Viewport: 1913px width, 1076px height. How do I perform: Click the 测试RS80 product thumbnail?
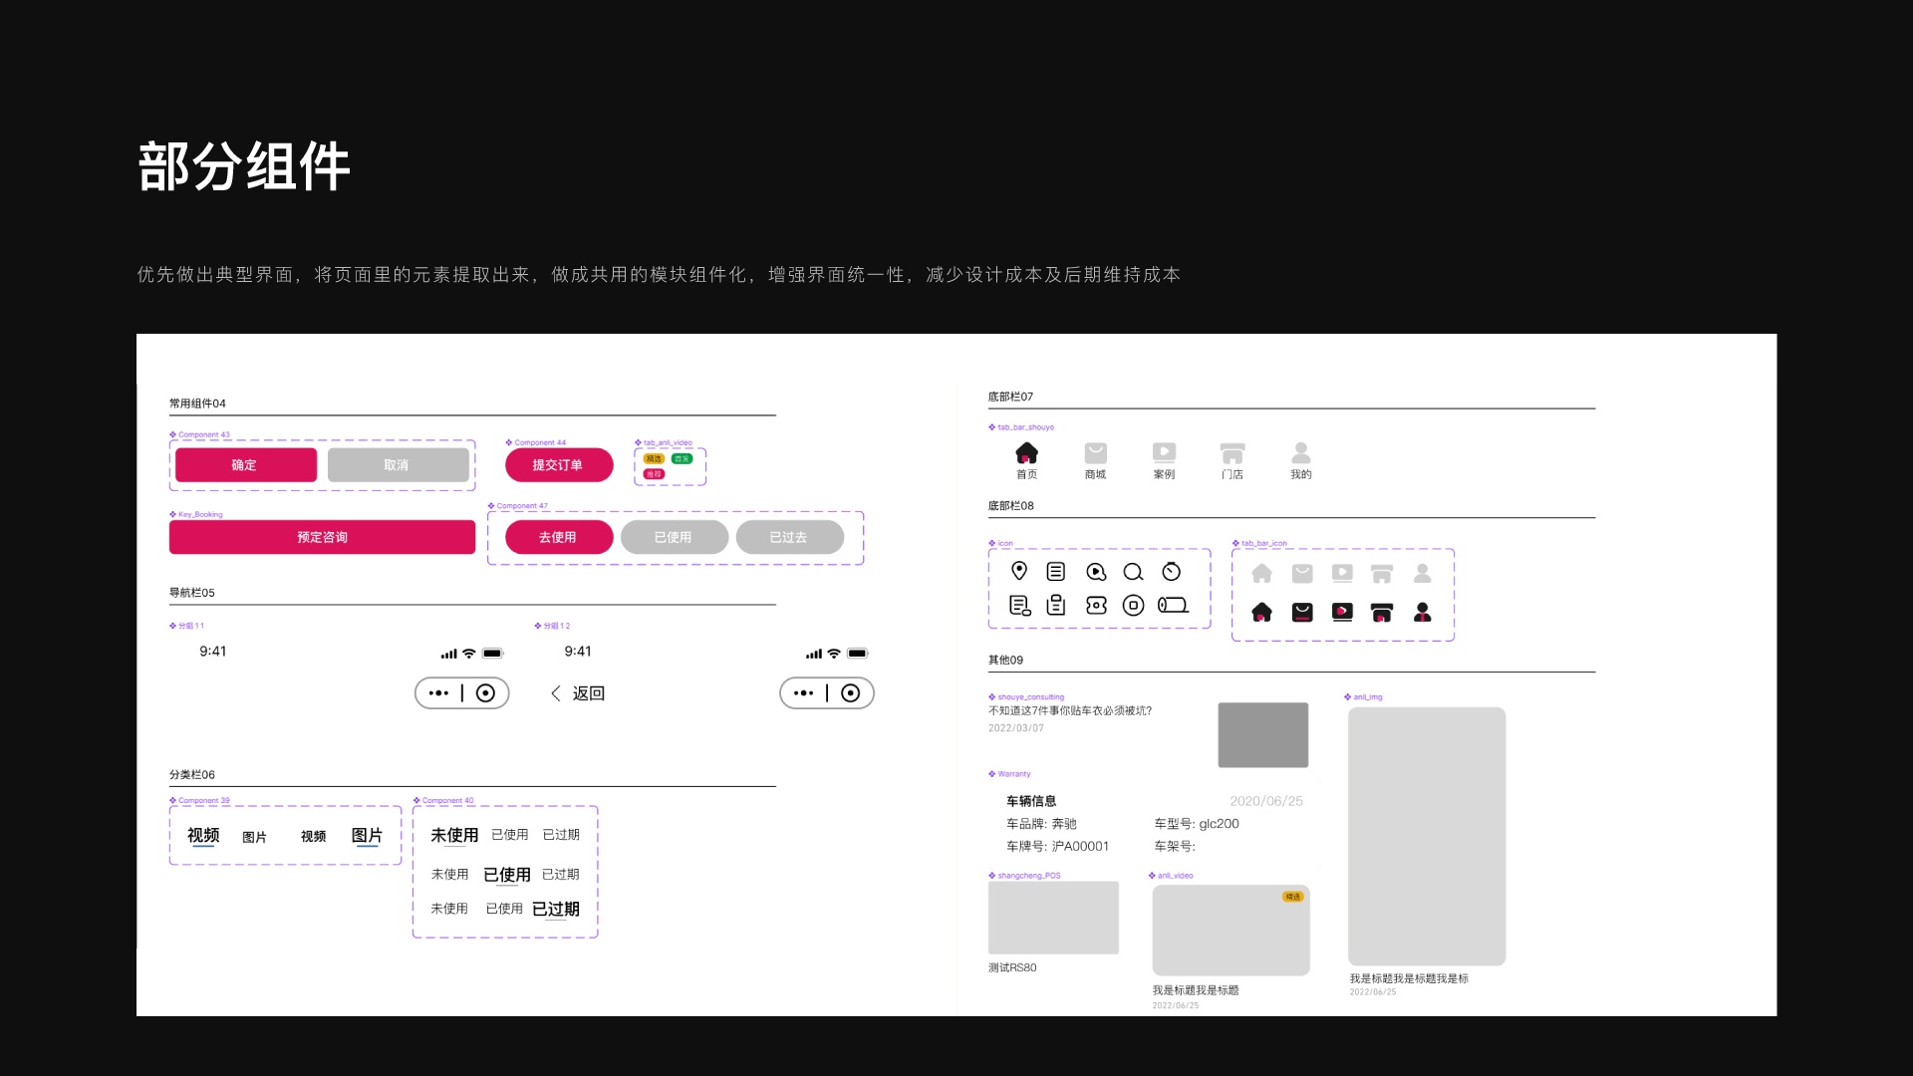[x=1053, y=917]
